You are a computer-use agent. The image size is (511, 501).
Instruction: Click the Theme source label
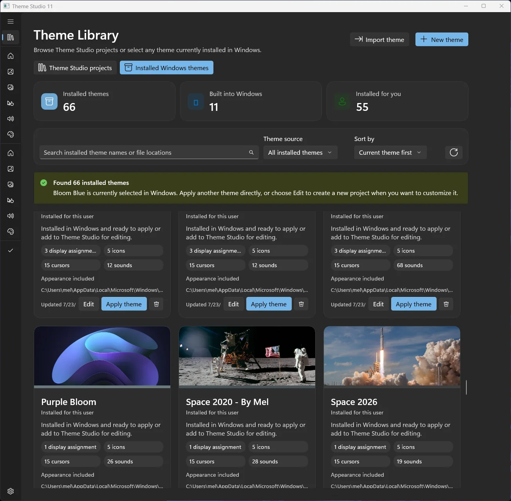click(x=283, y=139)
